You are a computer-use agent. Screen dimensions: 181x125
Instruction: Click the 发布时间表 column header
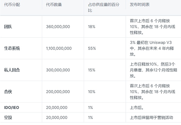[140, 5]
